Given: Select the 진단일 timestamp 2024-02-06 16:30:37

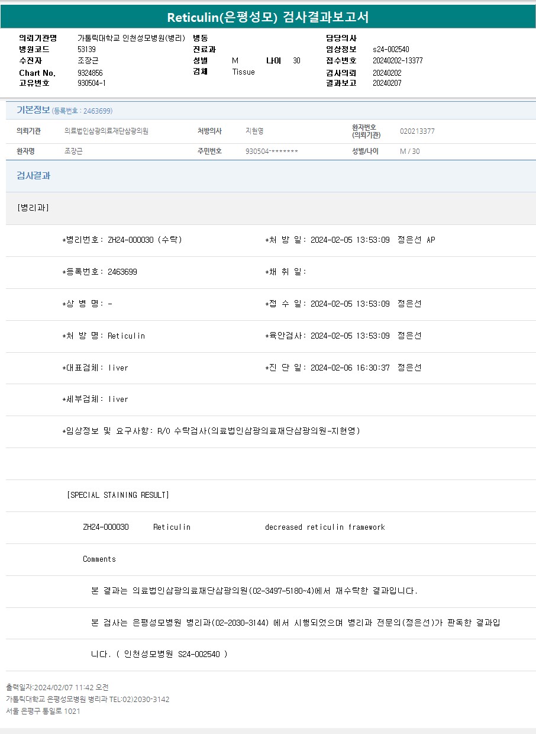Looking at the screenshot, I should pyautogui.click(x=350, y=368).
